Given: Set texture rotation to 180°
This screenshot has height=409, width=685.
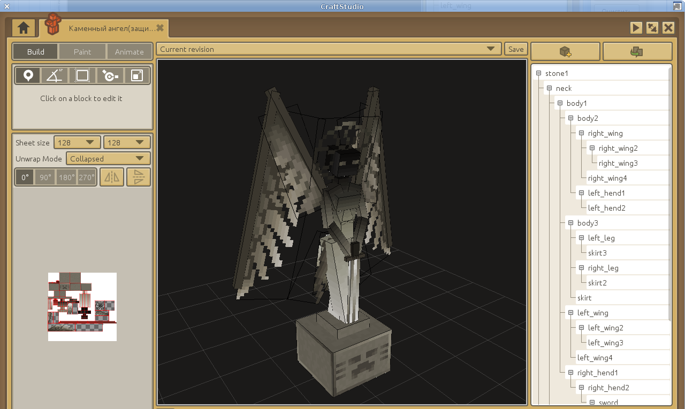Looking at the screenshot, I should tap(66, 177).
